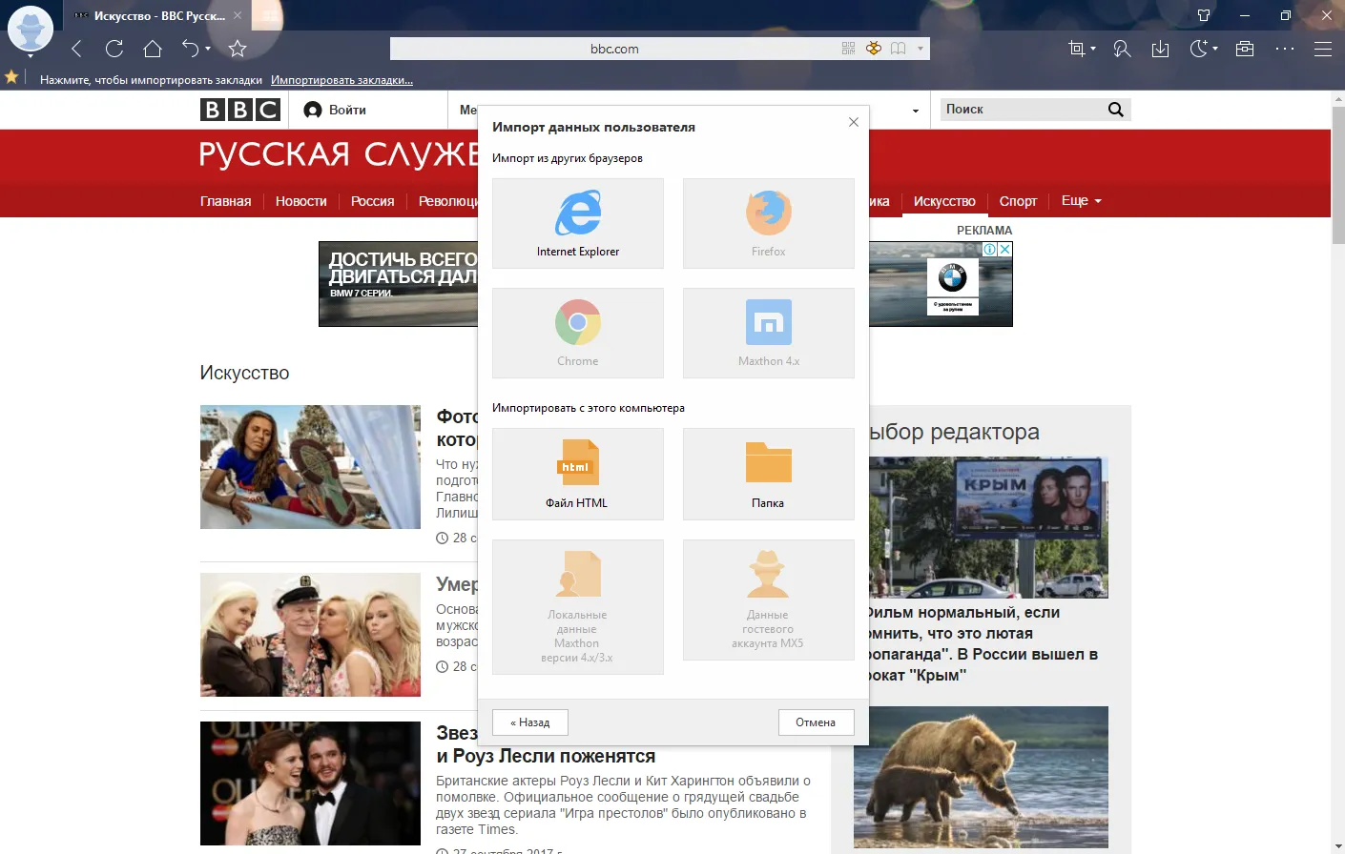Viewport: 1345px width, 854px height.
Task: Open Новости section in BBC navigation
Action: pyautogui.click(x=301, y=201)
